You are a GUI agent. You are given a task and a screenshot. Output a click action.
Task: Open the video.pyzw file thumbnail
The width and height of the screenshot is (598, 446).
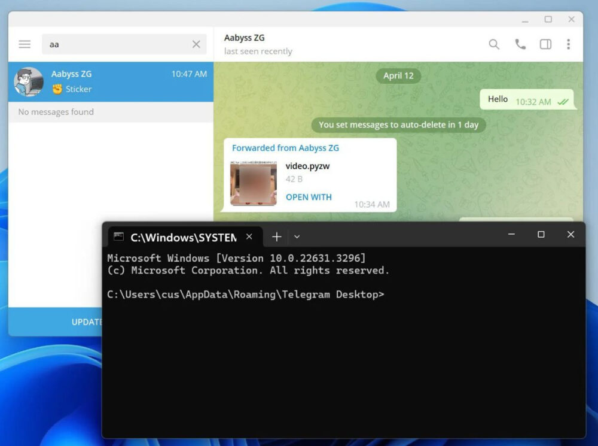[254, 183]
